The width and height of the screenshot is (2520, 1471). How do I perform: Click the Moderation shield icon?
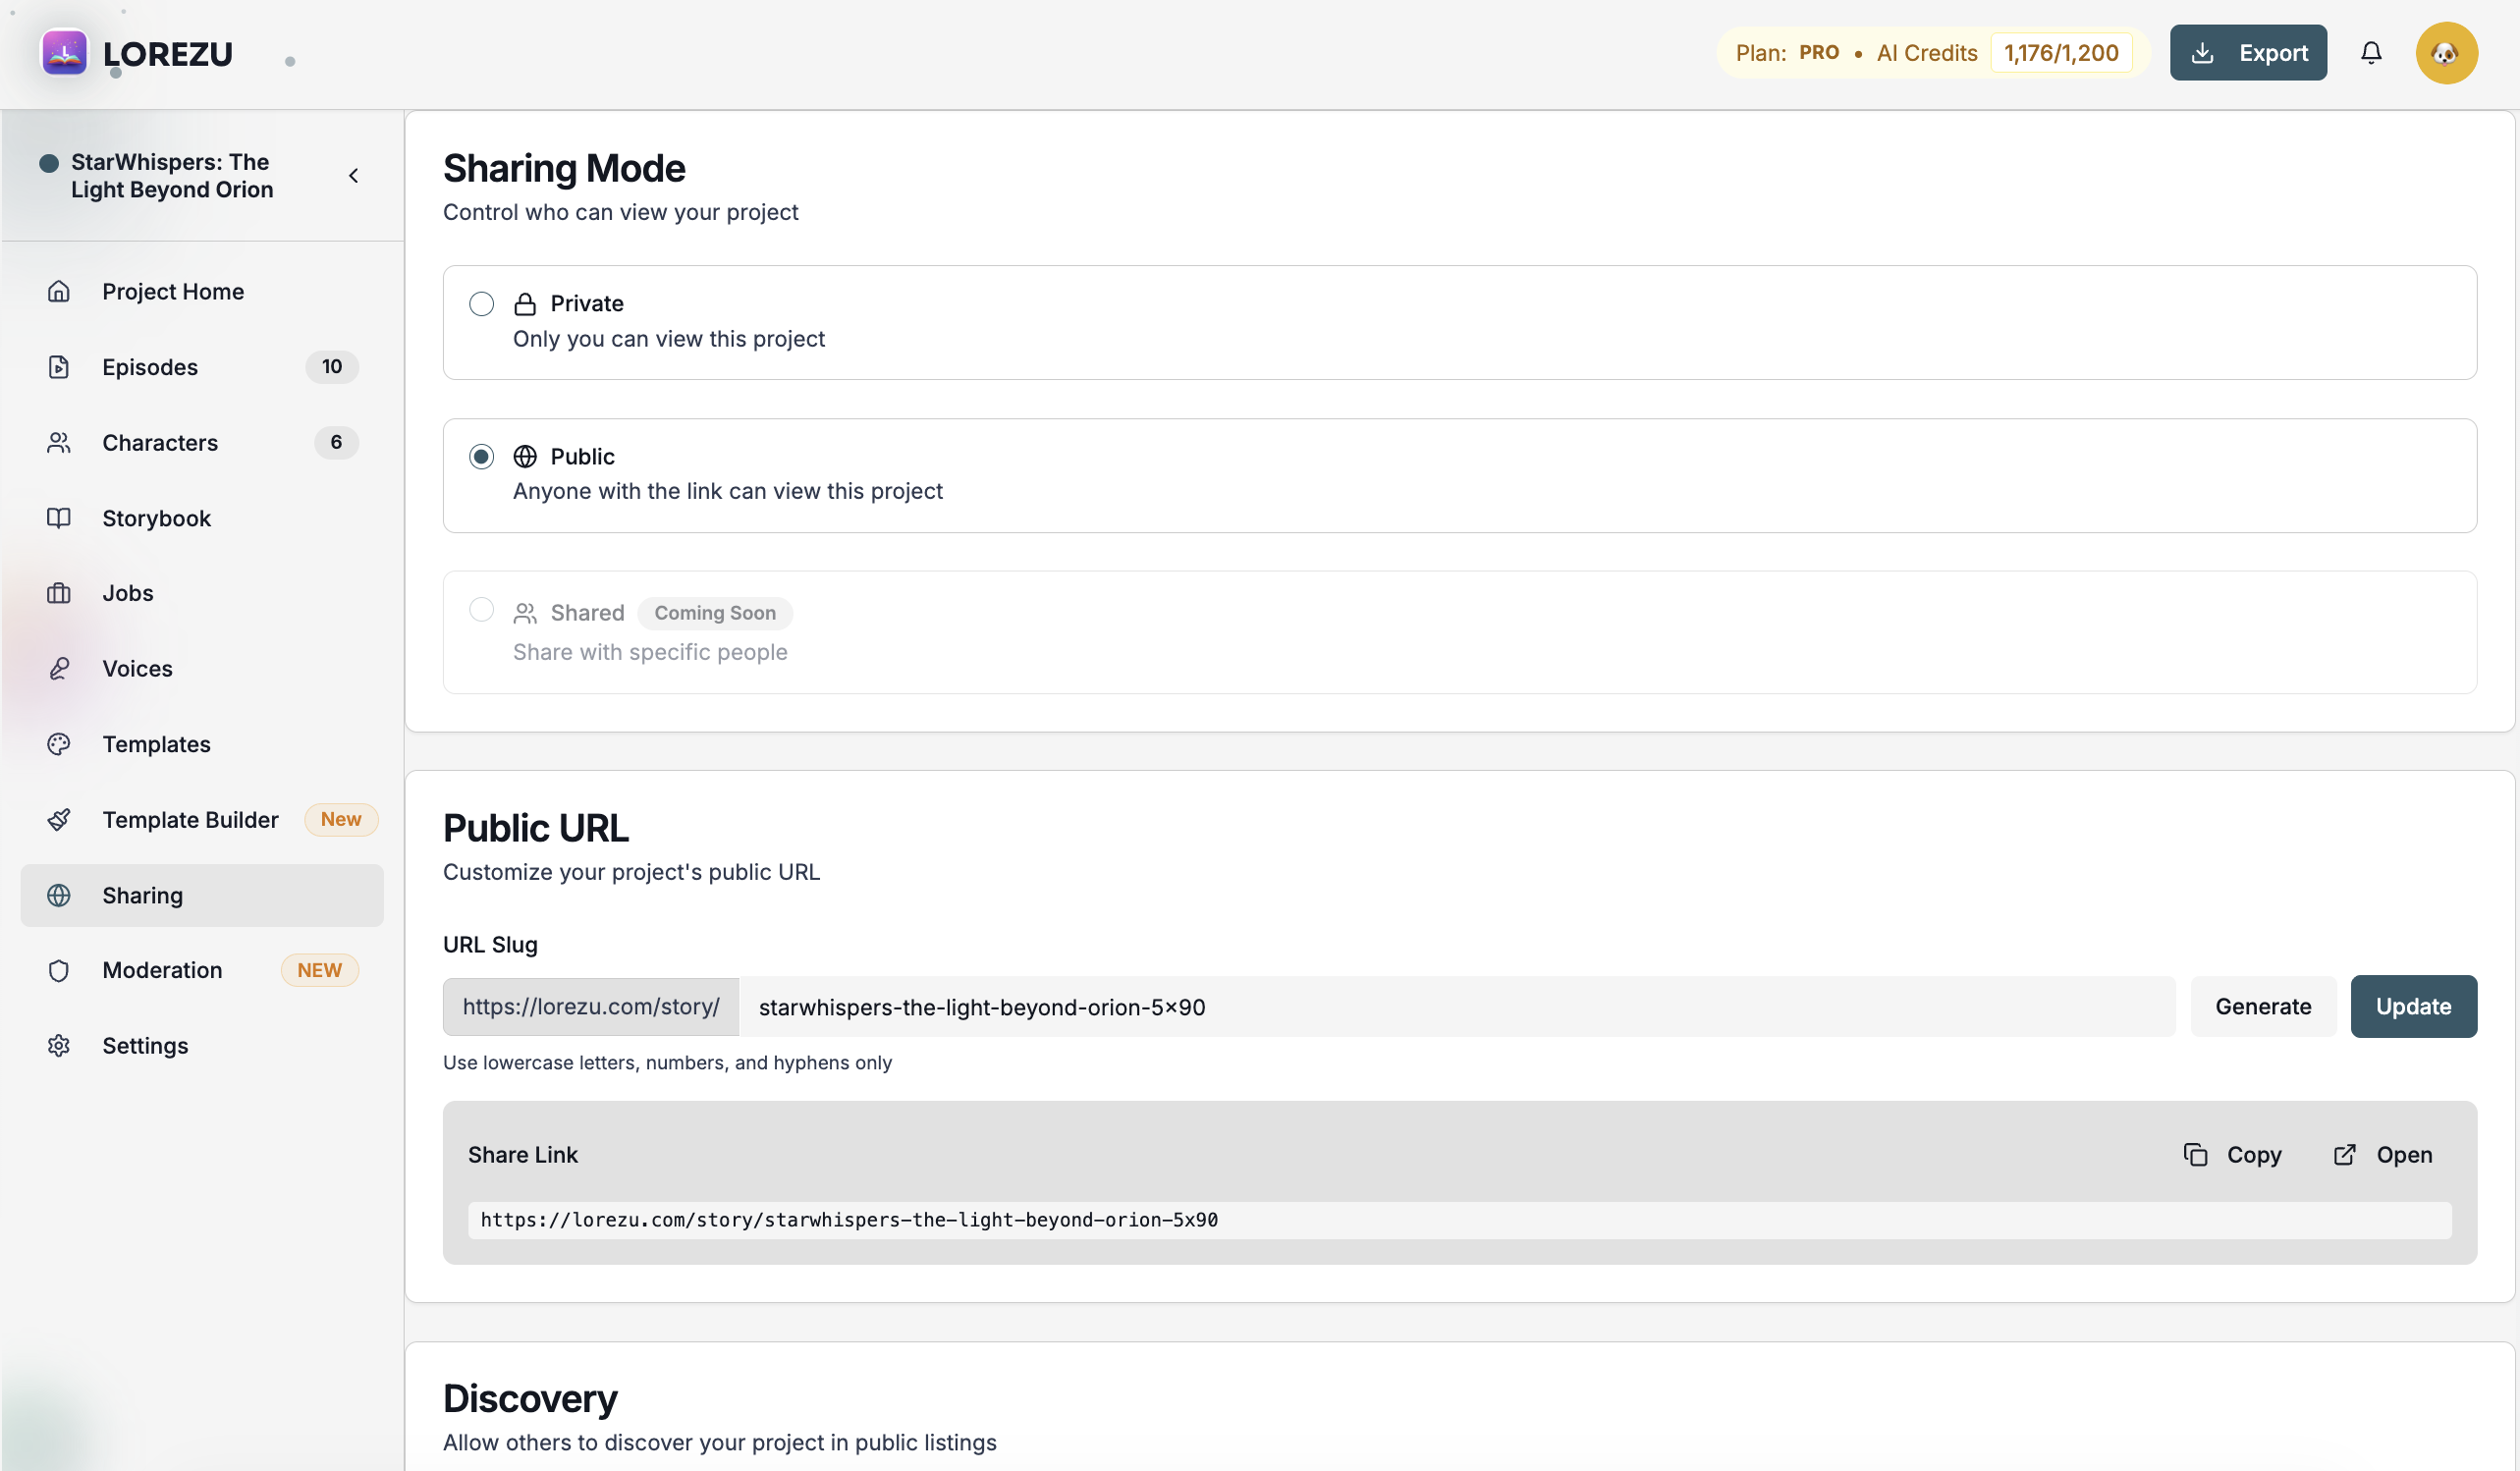59,970
